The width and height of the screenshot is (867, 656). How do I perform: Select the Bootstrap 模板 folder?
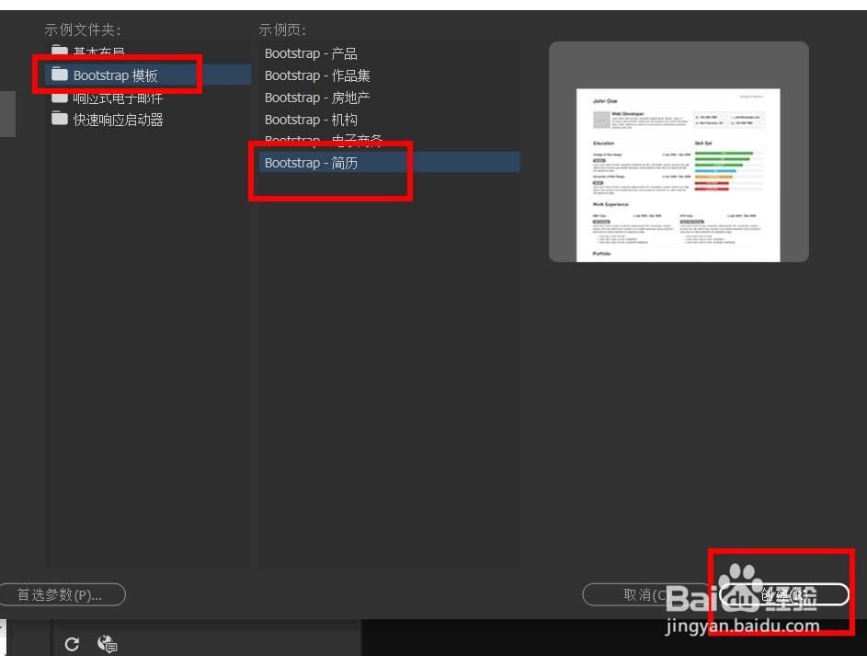148,75
